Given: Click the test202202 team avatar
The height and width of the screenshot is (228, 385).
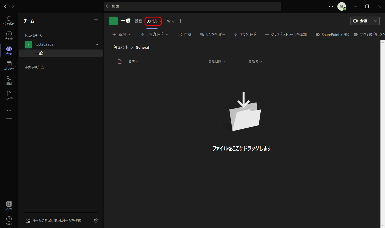Looking at the screenshot, I should coord(28,45).
